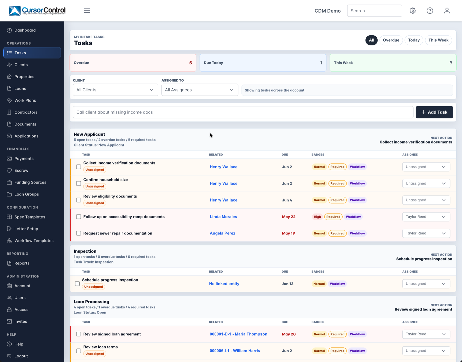
Task: Open Help in the sidebar
Action: tap(32, 344)
